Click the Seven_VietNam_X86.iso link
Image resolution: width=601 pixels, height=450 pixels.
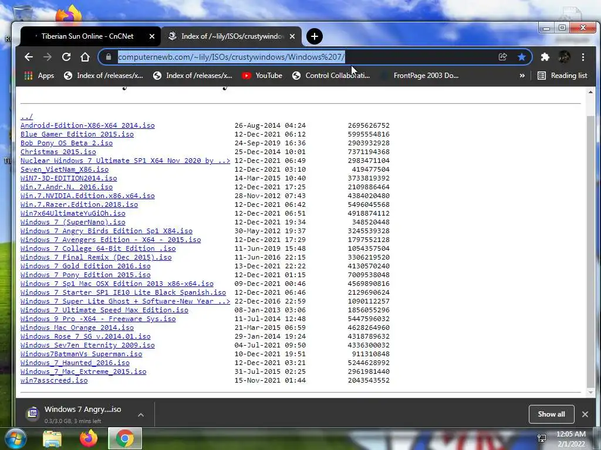click(x=65, y=169)
